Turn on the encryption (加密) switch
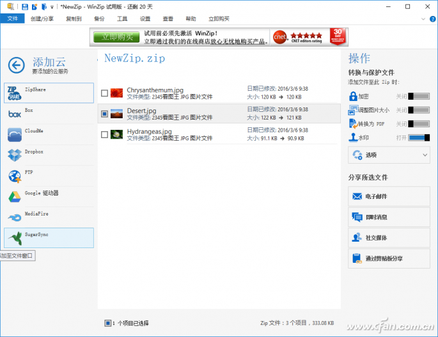This screenshot has height=337, width=438. click(419, 97)
